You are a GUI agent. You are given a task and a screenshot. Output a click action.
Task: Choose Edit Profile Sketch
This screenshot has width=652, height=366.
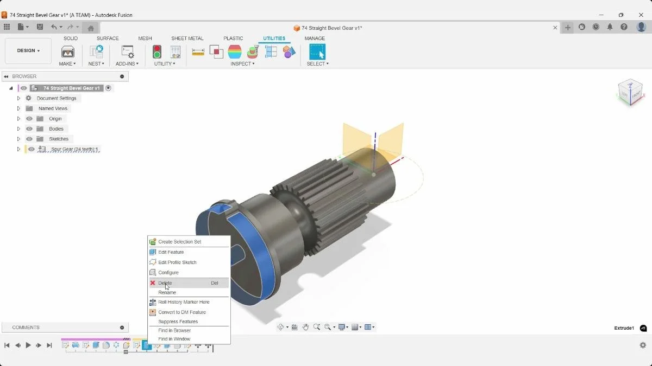pos(189,262)
